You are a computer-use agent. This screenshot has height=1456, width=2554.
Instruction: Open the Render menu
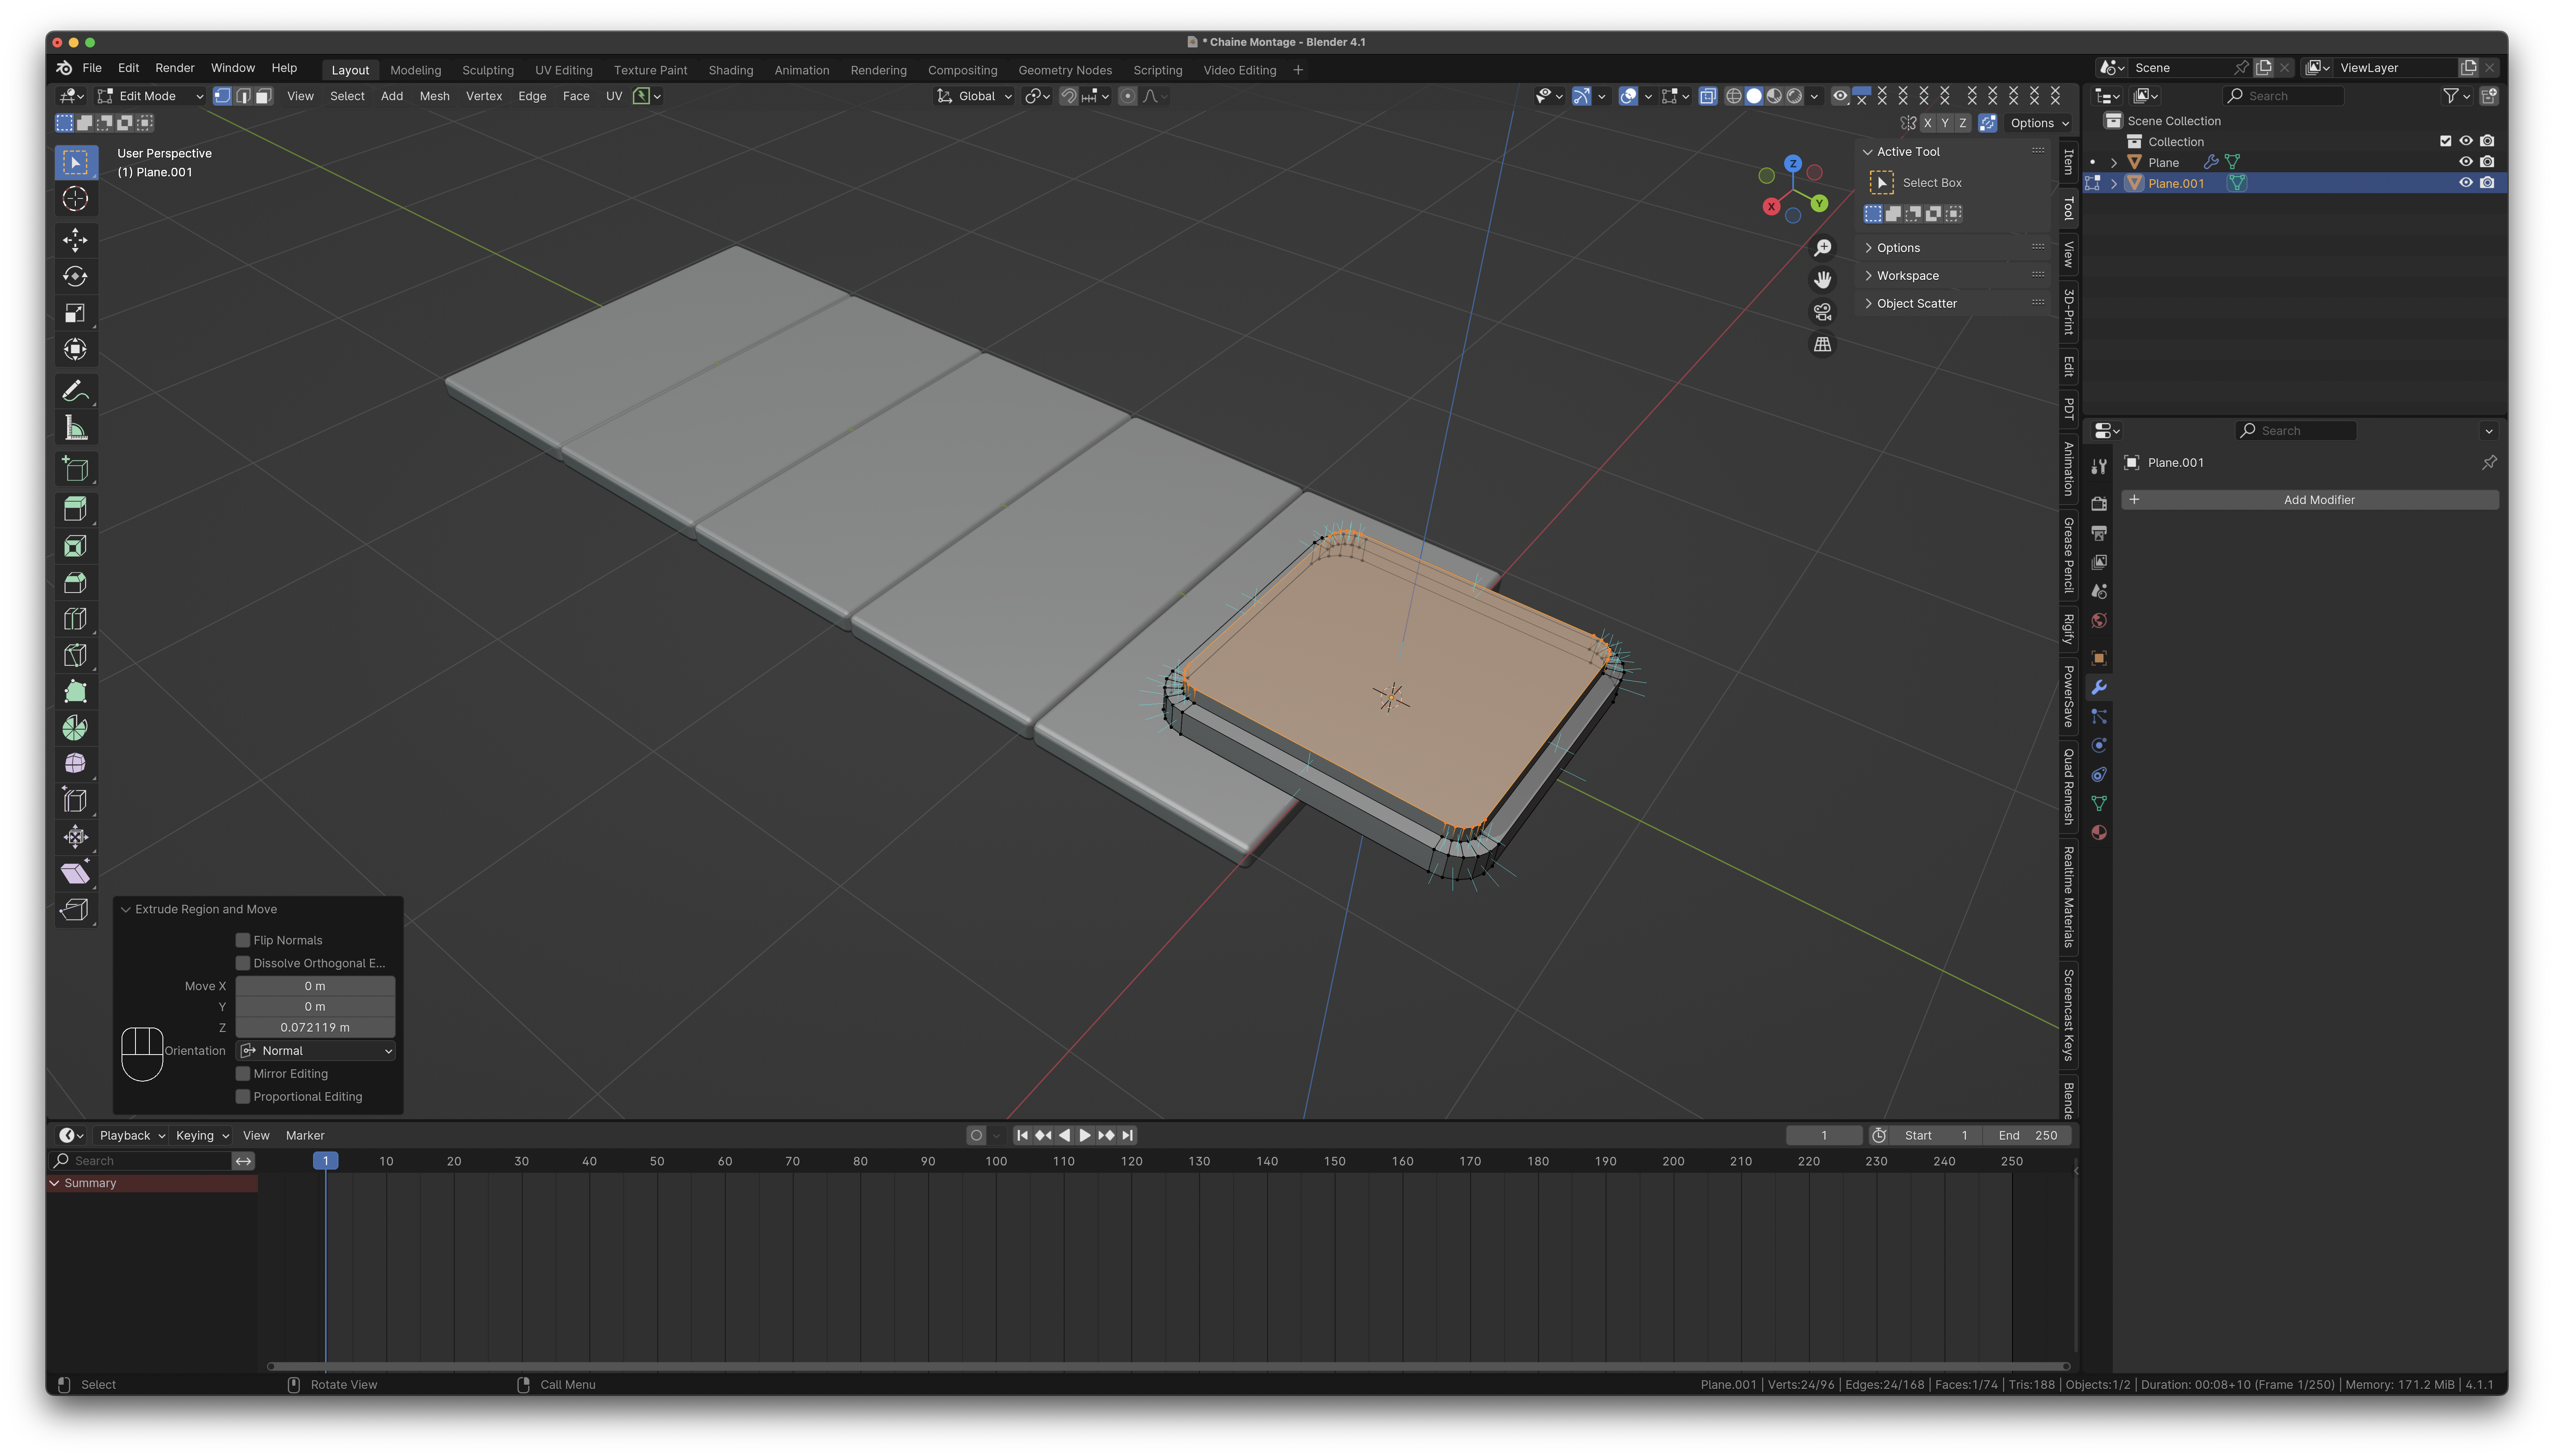point(175,68)
